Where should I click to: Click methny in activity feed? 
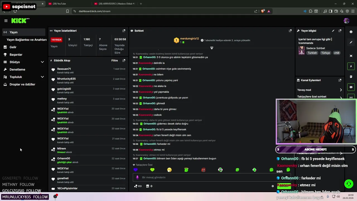[62, 99]
